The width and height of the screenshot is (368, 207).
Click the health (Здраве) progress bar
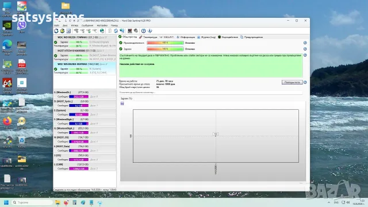pyautogui.click(x=165, y=49)
